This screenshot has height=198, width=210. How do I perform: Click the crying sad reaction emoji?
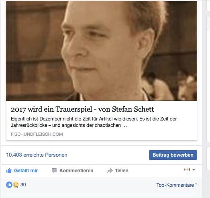click(16, 185)
